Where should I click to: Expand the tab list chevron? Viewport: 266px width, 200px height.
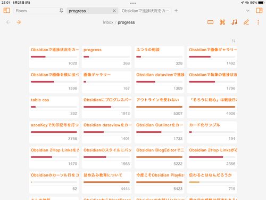click(x=248, y=11)
